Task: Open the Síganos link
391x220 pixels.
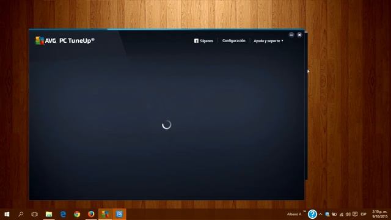Action: tap(206, 41)
